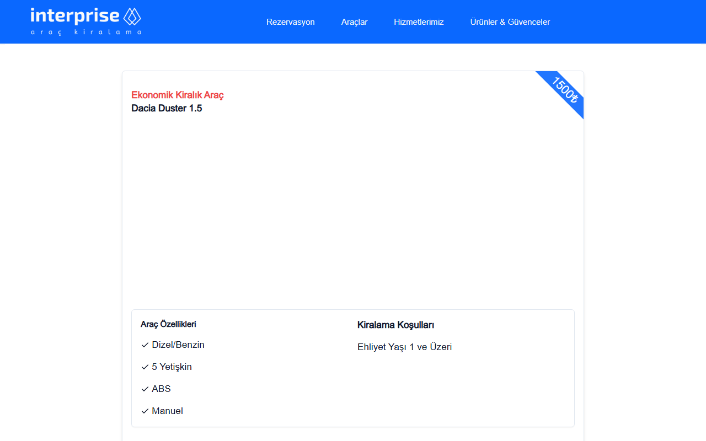Click the Kiralama Koşulları heading

coord(395,325)
